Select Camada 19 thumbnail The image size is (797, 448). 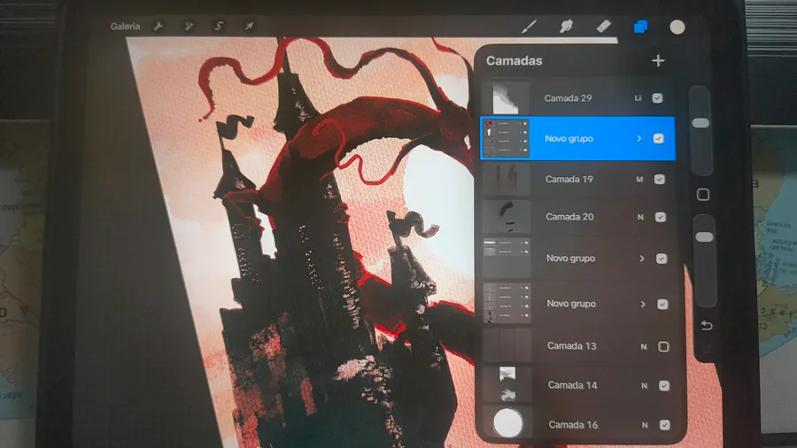[507, 179]
